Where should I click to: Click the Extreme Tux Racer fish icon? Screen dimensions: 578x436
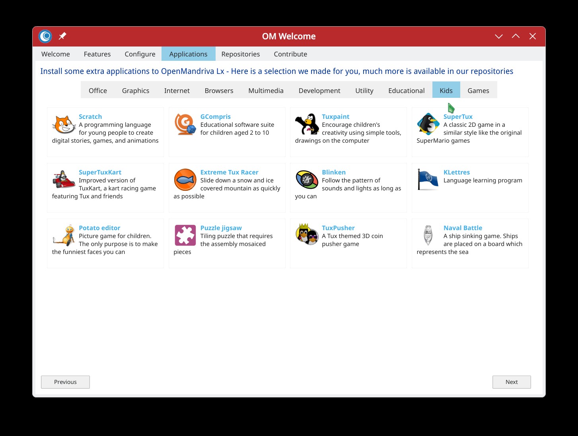click(185, 180)
